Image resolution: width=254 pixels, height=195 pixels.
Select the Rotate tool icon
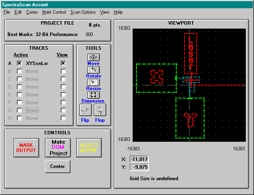pos(94,70)
